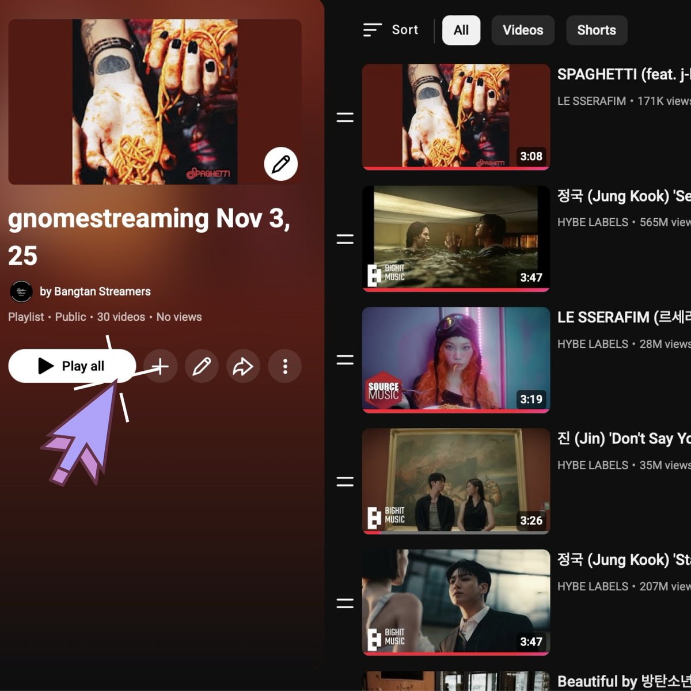The height and width of the screenshot is (691, 691).
Task: Click the playlist title gnomestreaming Nov 3, 25
Action: pyautogui.click(x=149, y=237)
